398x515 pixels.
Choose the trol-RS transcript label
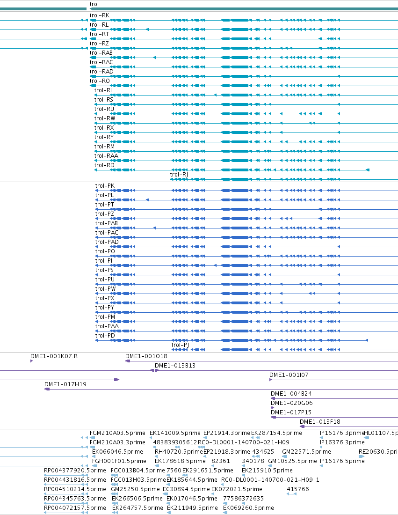click(104, 100)
